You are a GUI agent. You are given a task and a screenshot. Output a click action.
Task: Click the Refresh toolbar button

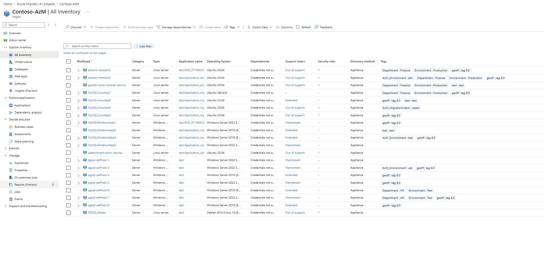[303, 27]
